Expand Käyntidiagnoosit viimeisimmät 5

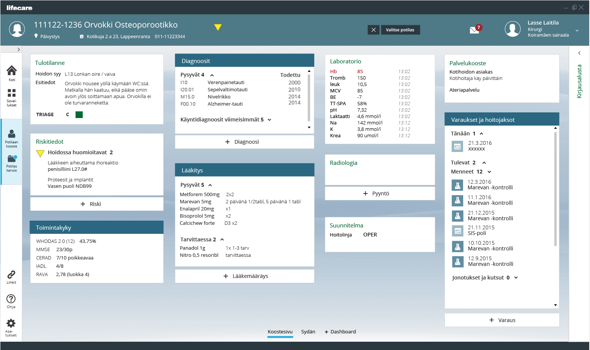click(270, 120)
